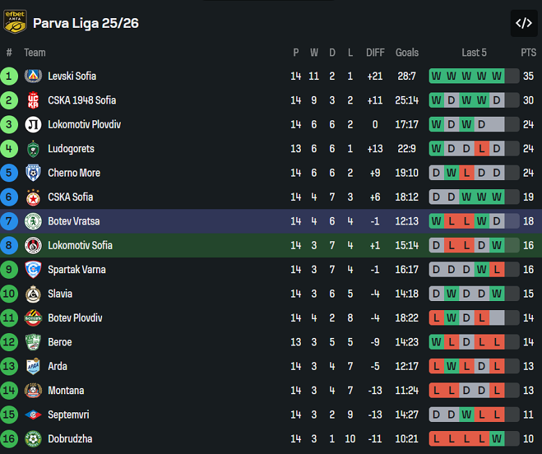Click Dobrudzha's latest win result box
The image size is (542, 454).
click(x=496, y=439)
